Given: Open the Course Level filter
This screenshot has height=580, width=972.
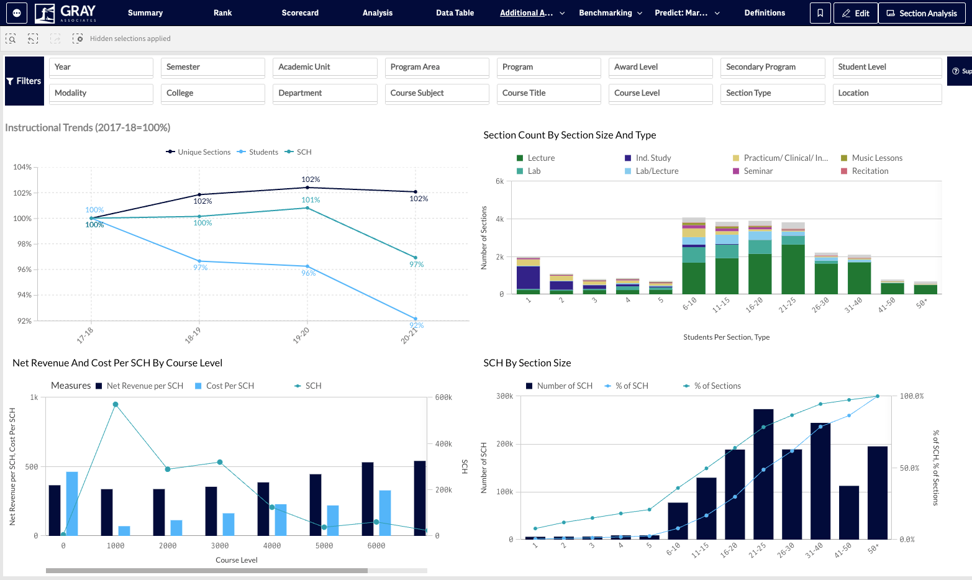Looking at the screenshot, I should [x=661, y=93].
